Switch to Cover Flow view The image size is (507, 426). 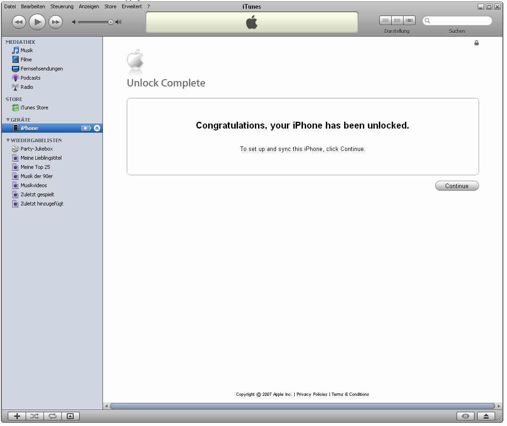[409, 21]
